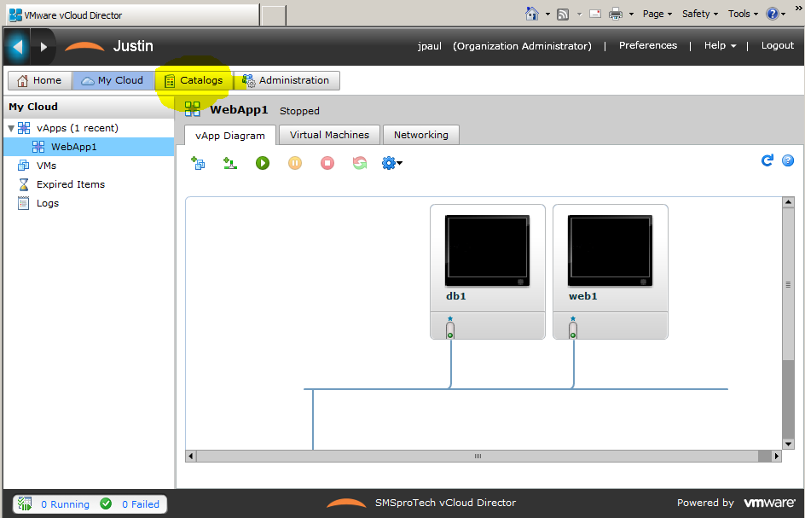The height and width of the screenshot is (518, 805).
Task: Open the browser Tools menu
Action: [x=743, y=14]
